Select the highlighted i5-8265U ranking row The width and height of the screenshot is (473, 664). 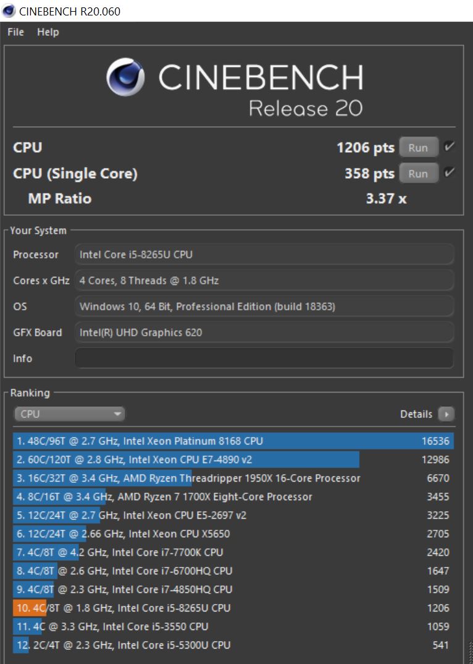[x=233, y=608]
